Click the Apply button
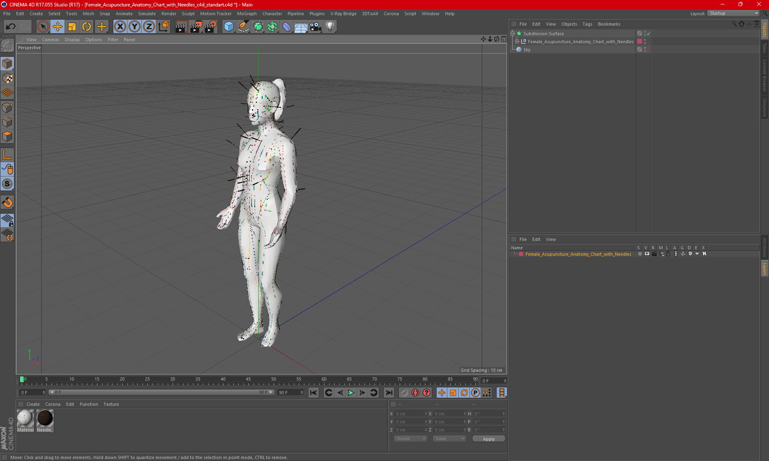Screen dimensions: 769x461 (489, 439)
